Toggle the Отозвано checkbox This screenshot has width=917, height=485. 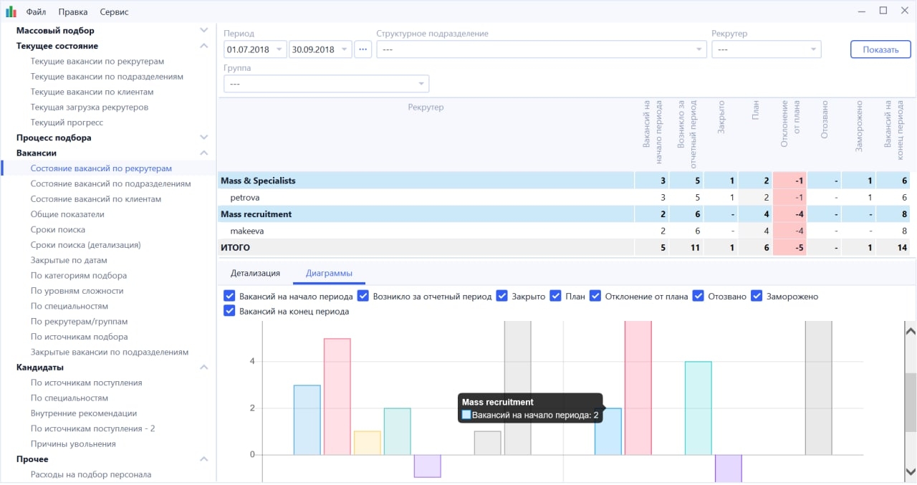(x=698, y=296)
